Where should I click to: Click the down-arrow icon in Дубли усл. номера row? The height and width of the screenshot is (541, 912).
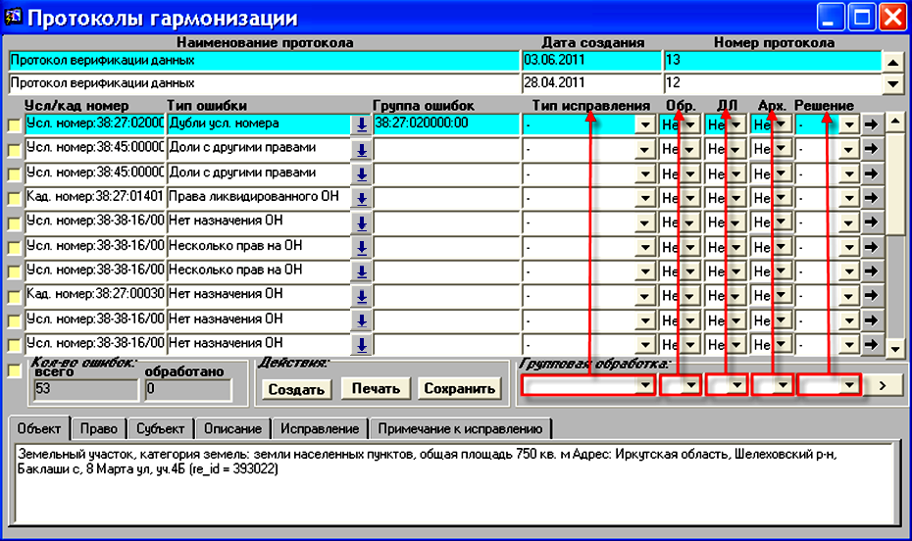[x=361, y=124]
